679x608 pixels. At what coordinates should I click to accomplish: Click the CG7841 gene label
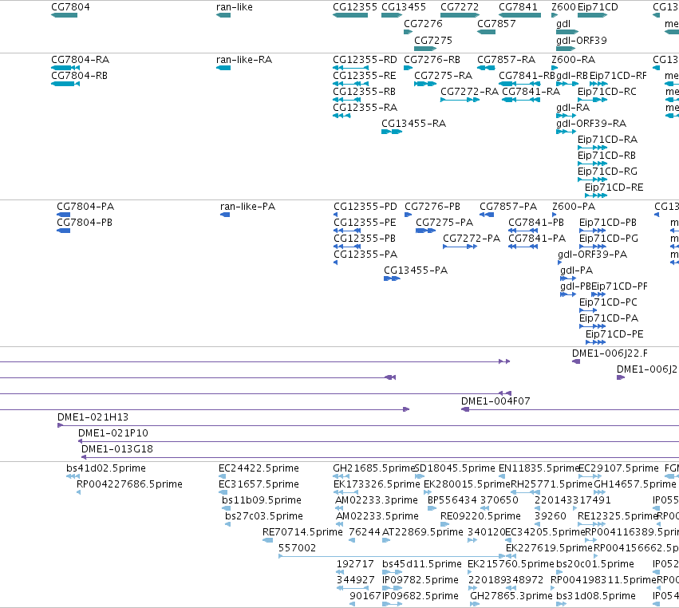point(518,7)
